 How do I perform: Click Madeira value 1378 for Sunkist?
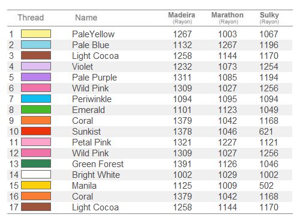182,132
